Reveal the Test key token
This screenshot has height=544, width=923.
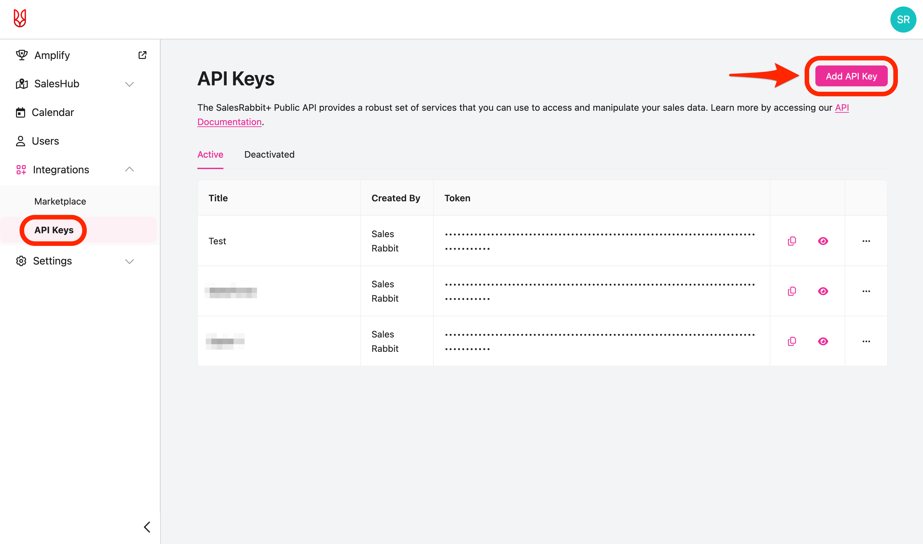tap(823, 241)
